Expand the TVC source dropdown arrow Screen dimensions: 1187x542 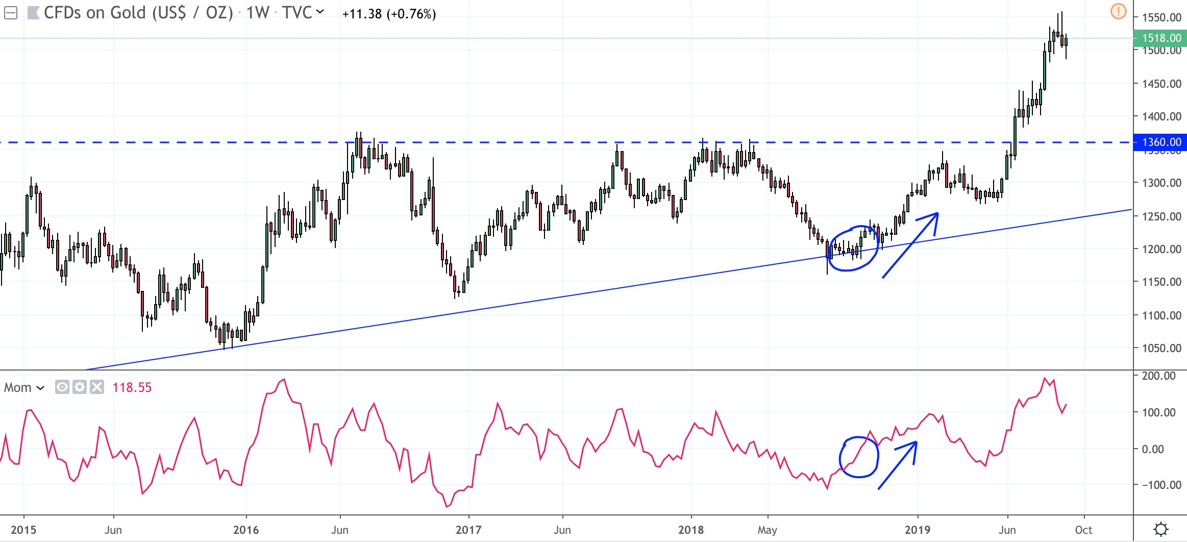[320, 11]
